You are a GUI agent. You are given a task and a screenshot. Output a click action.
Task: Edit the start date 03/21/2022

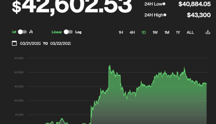point(30,44)
